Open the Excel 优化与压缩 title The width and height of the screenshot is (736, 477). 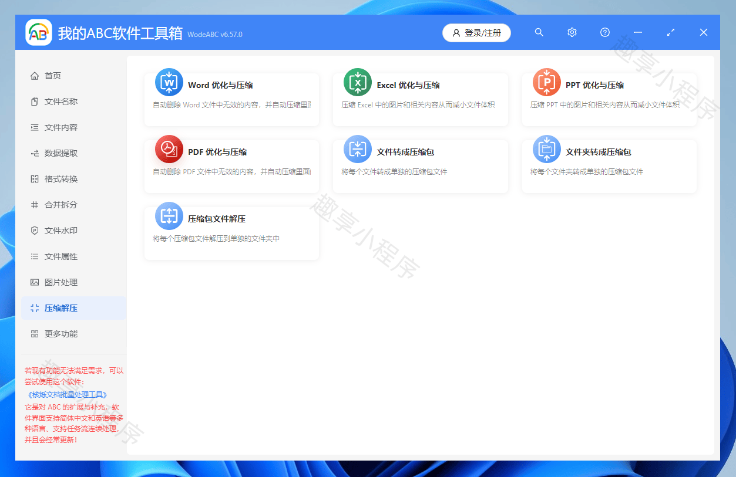point(408,85)
